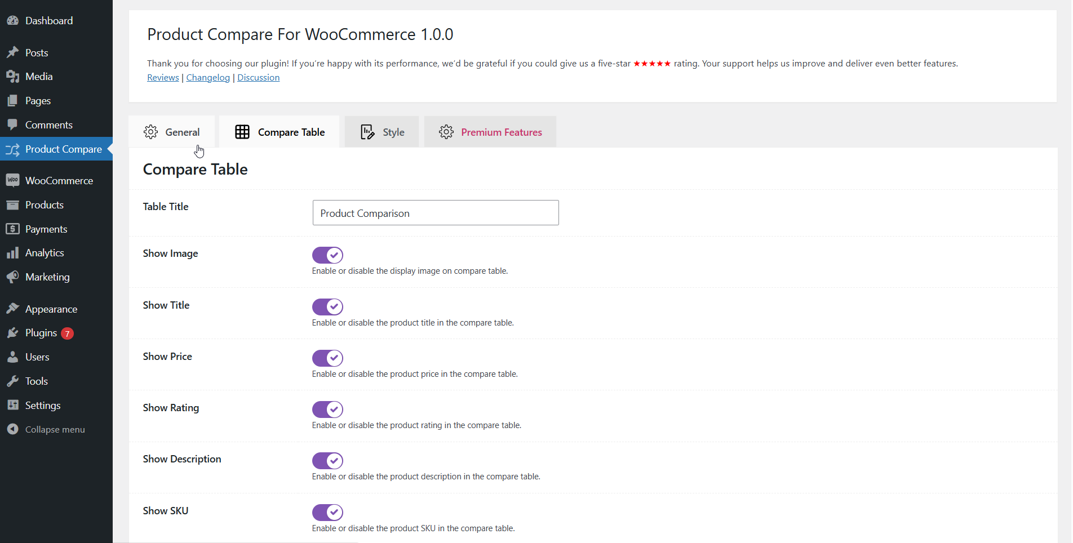The width and height of the screenshot is (1073, 543).
Task: Open the Premium Features tab
Action: tap(490, 132)
